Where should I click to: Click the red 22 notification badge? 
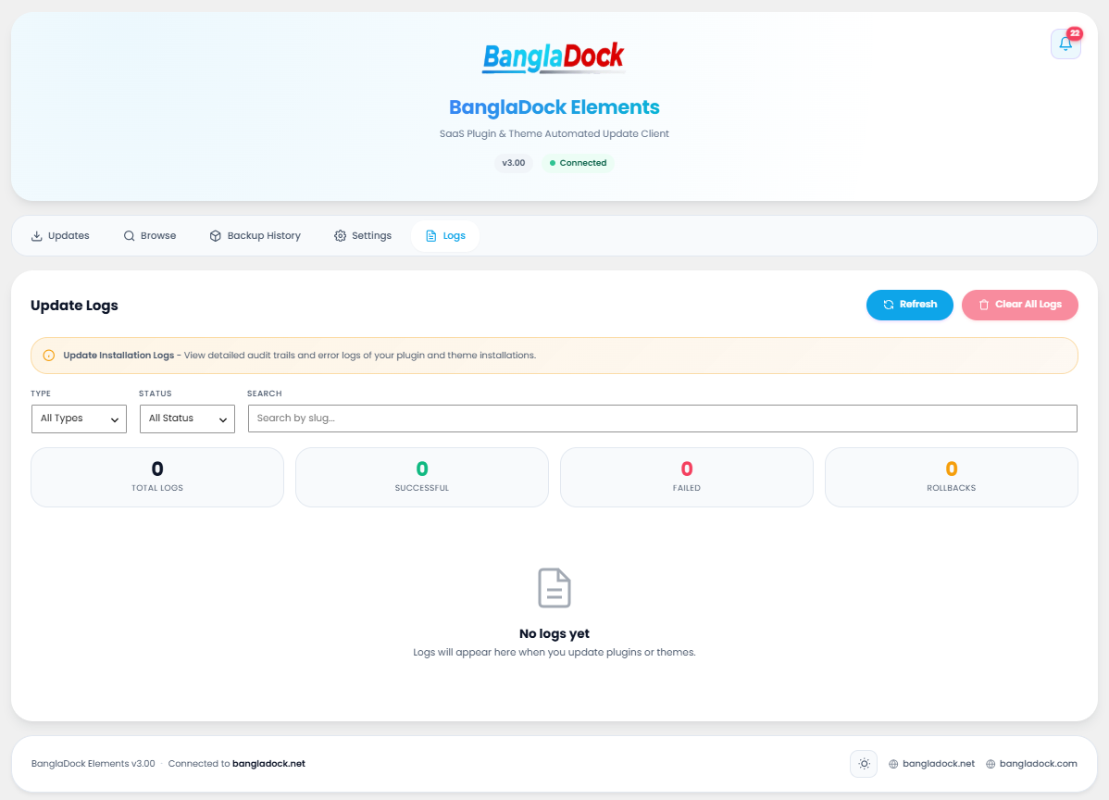[x=1075, y=33]
